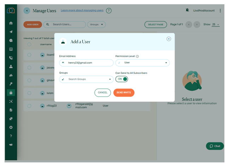Select the lisam user row circle

pyautogui.click(x=29, y=55)
